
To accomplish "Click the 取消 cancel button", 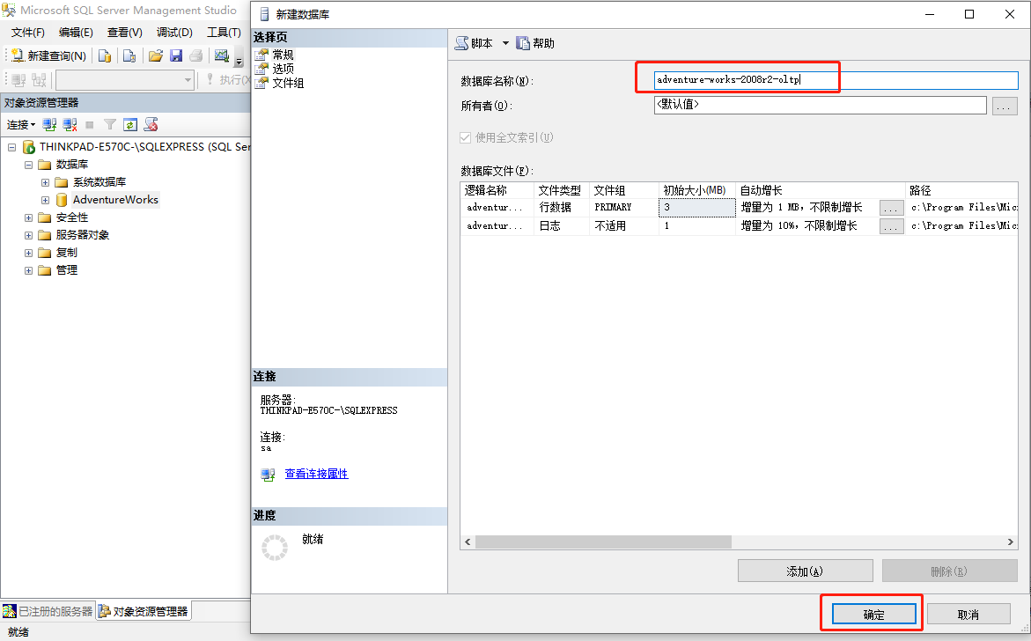I will (x=968, y=614).
